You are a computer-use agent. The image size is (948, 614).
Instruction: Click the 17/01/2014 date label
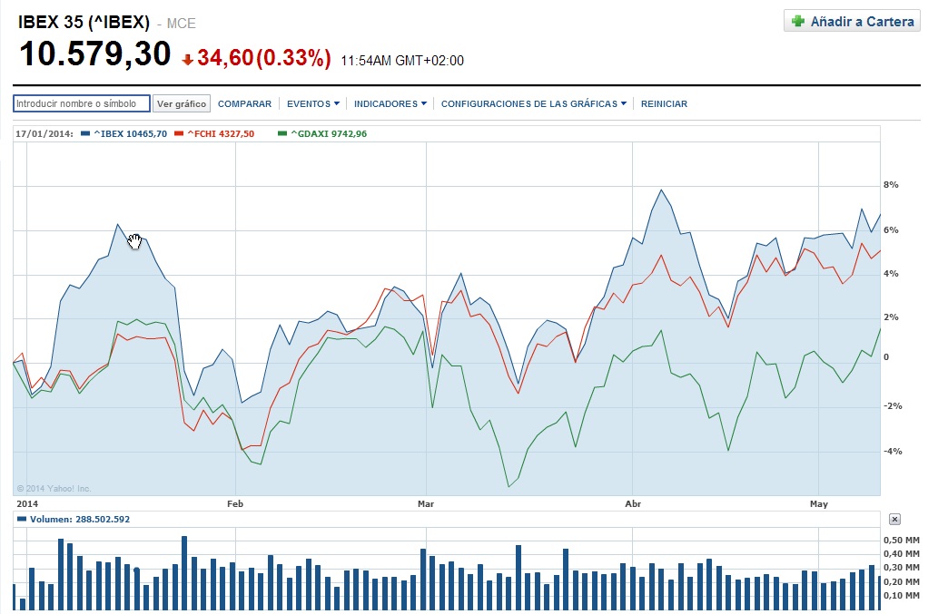pyautogui.click(x=44, y=133)
